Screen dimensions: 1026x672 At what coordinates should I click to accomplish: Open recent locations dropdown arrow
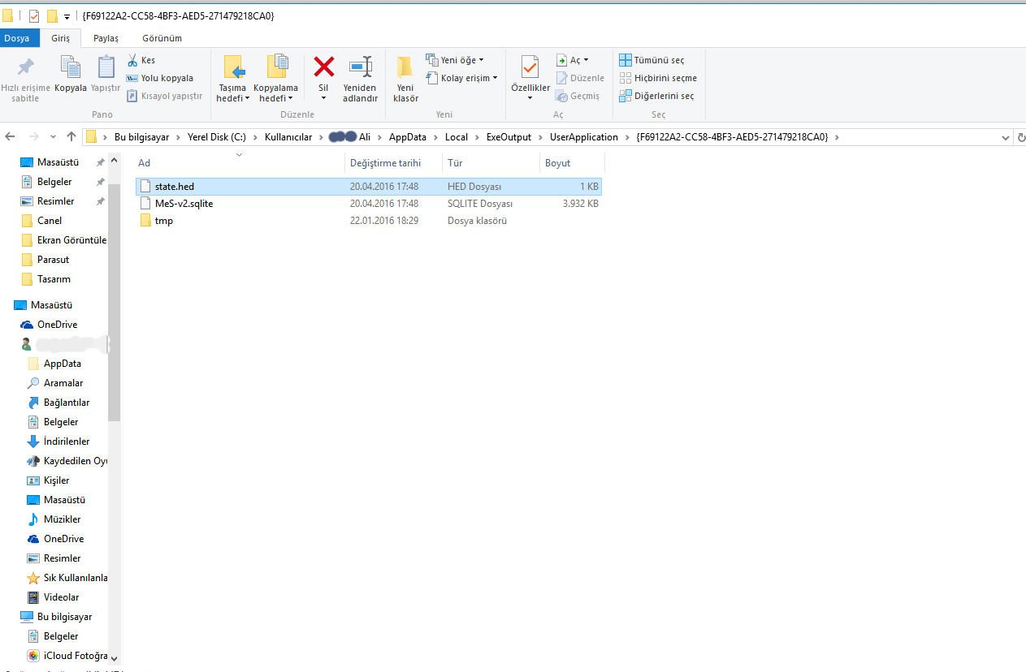pyautogui.click(x=53, y=136)
